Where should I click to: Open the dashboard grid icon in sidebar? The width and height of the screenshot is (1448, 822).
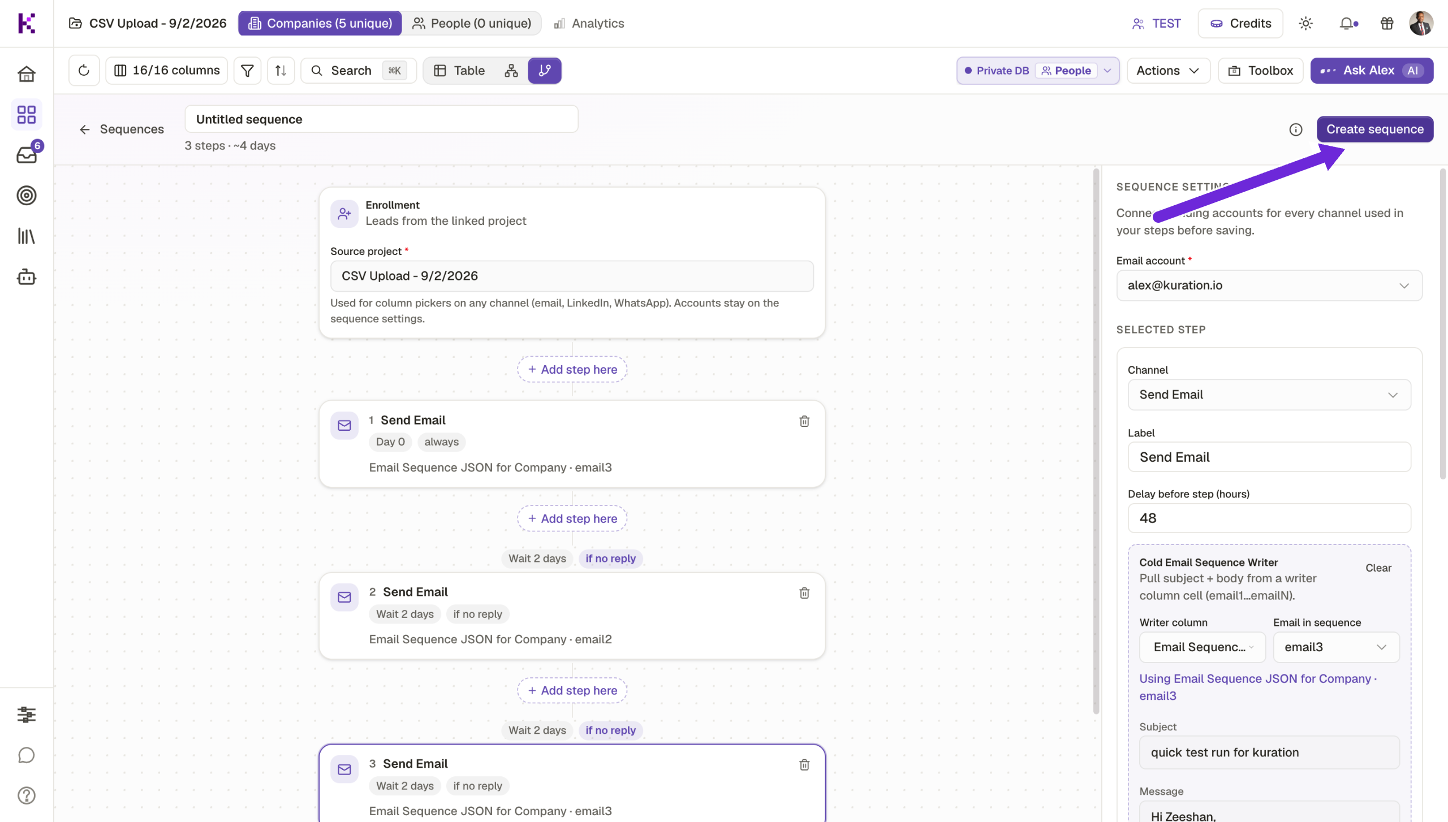26,115
